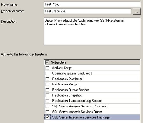Enable Replication Transaction-Log Reader checkbox
Viewport: 143px width, 123px height.
47,101
